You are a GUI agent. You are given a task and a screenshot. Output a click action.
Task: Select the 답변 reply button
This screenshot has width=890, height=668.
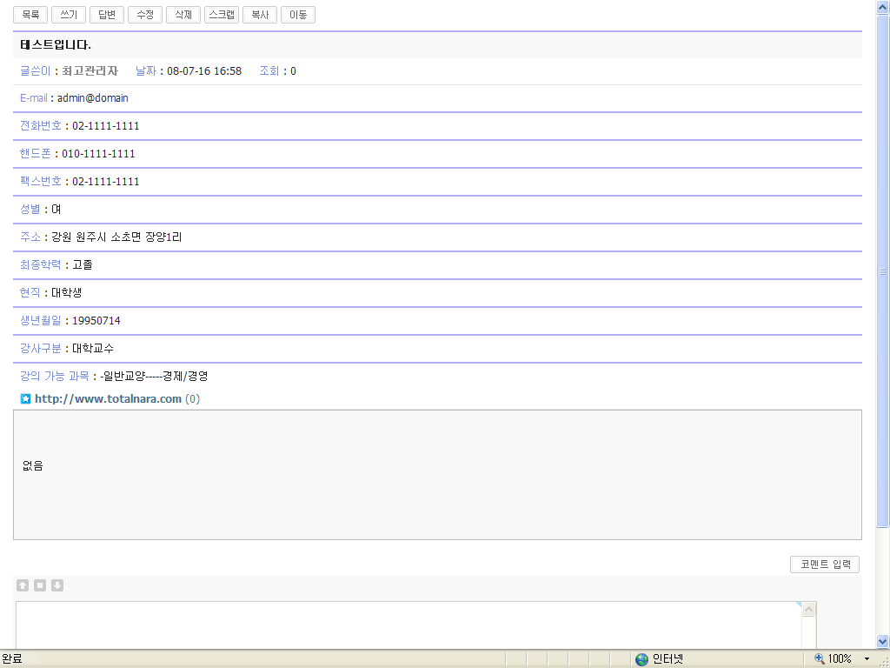point(107,15)
